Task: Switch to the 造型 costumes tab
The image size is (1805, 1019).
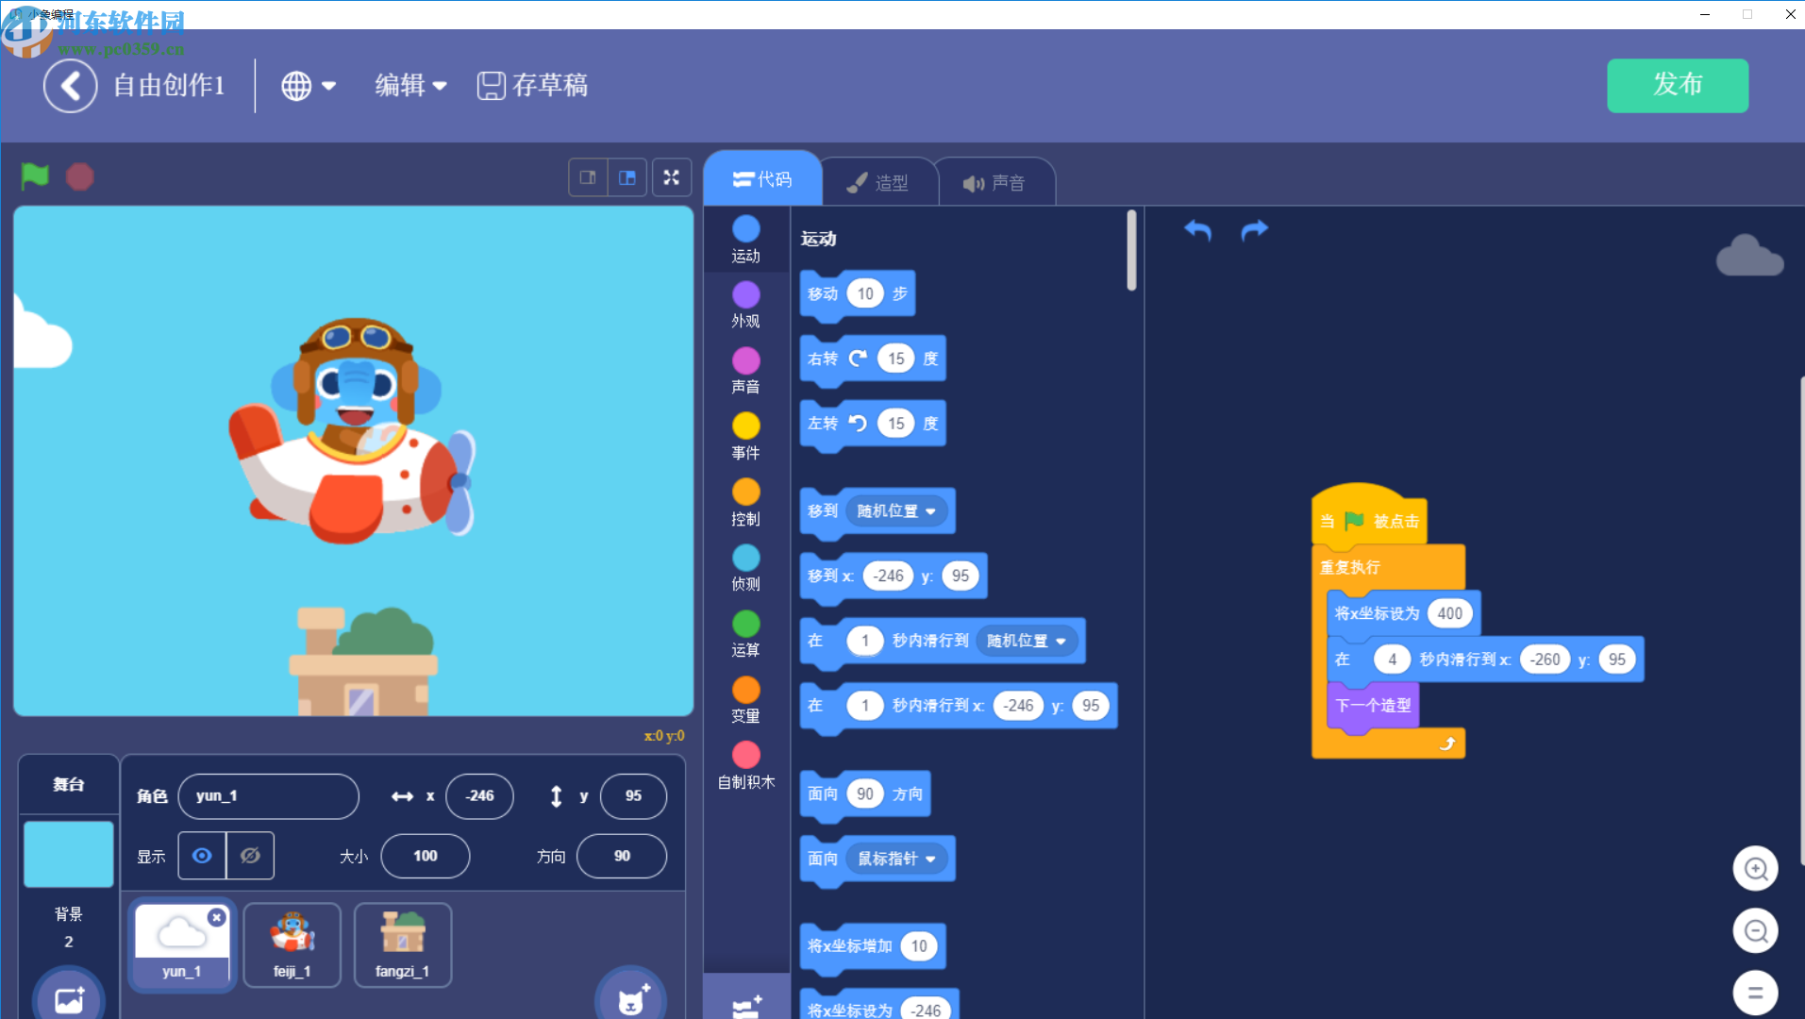Action: [x=877, y=183]
